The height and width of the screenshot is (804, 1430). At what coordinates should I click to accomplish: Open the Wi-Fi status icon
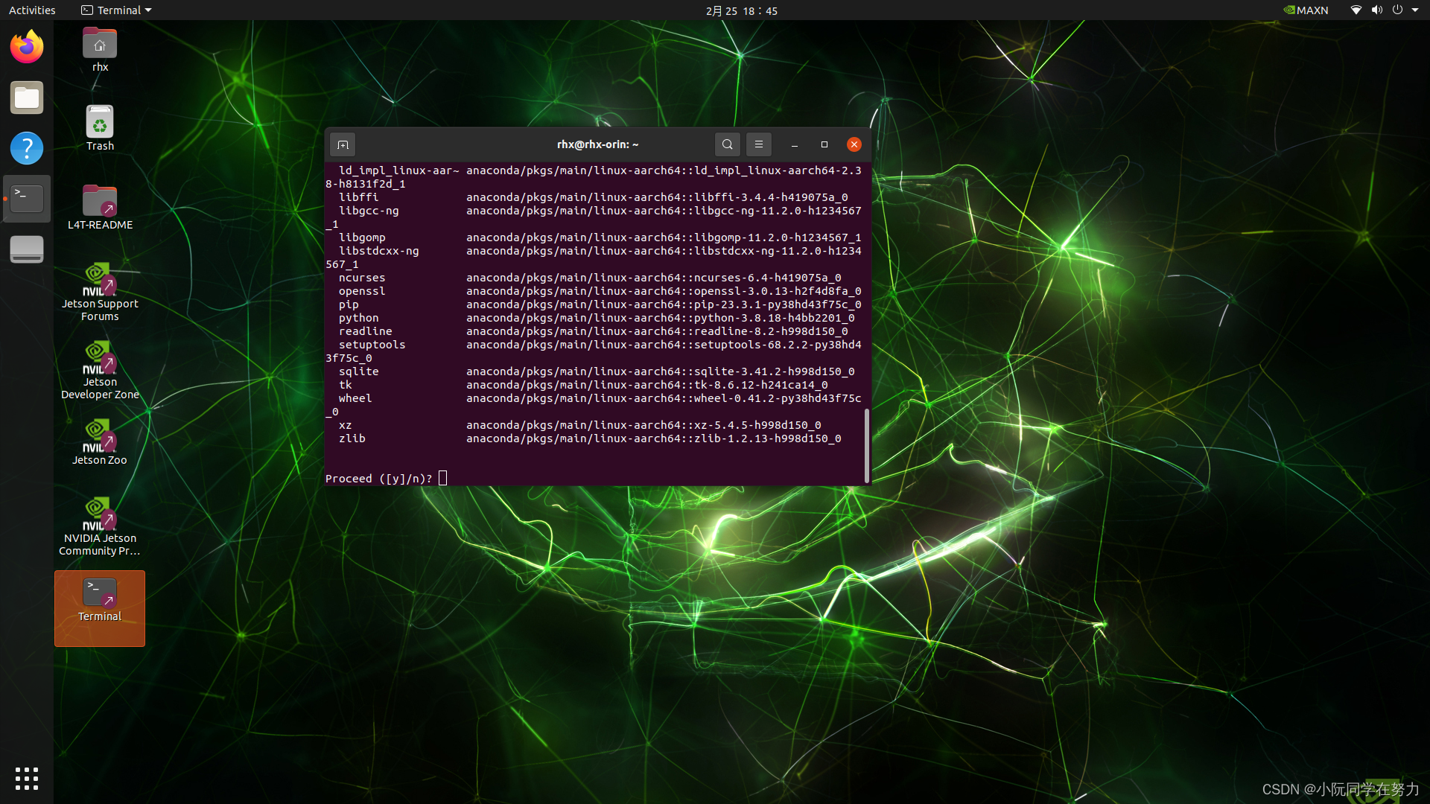tap(1356, 10)
